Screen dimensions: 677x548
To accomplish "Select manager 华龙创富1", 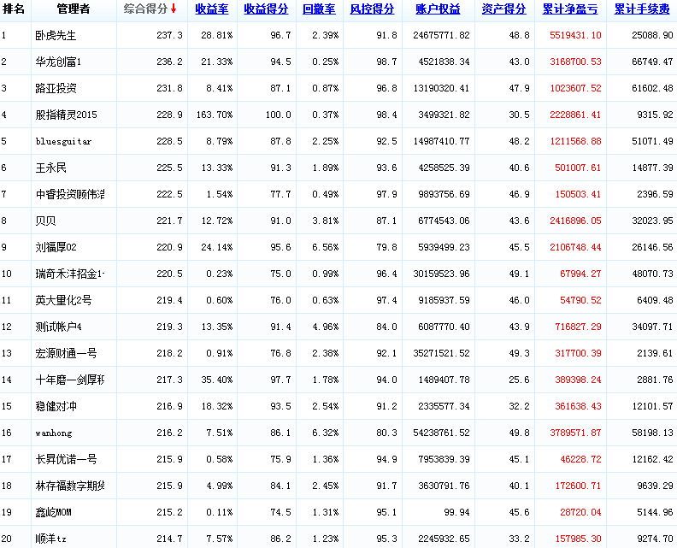I will coord(58,62).
